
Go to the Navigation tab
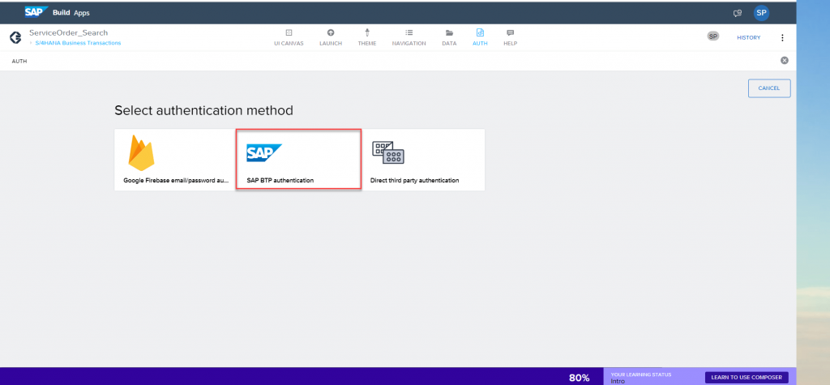409,37
